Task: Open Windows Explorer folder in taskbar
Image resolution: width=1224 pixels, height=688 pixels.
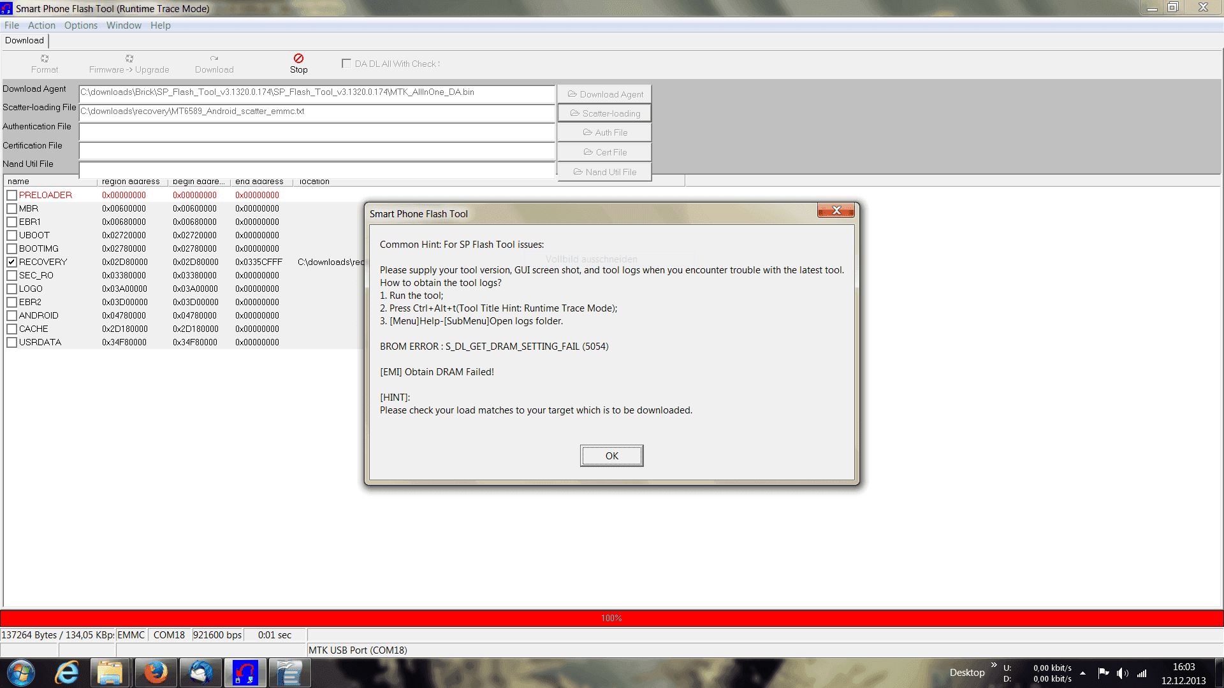Action: click(110, 673)
